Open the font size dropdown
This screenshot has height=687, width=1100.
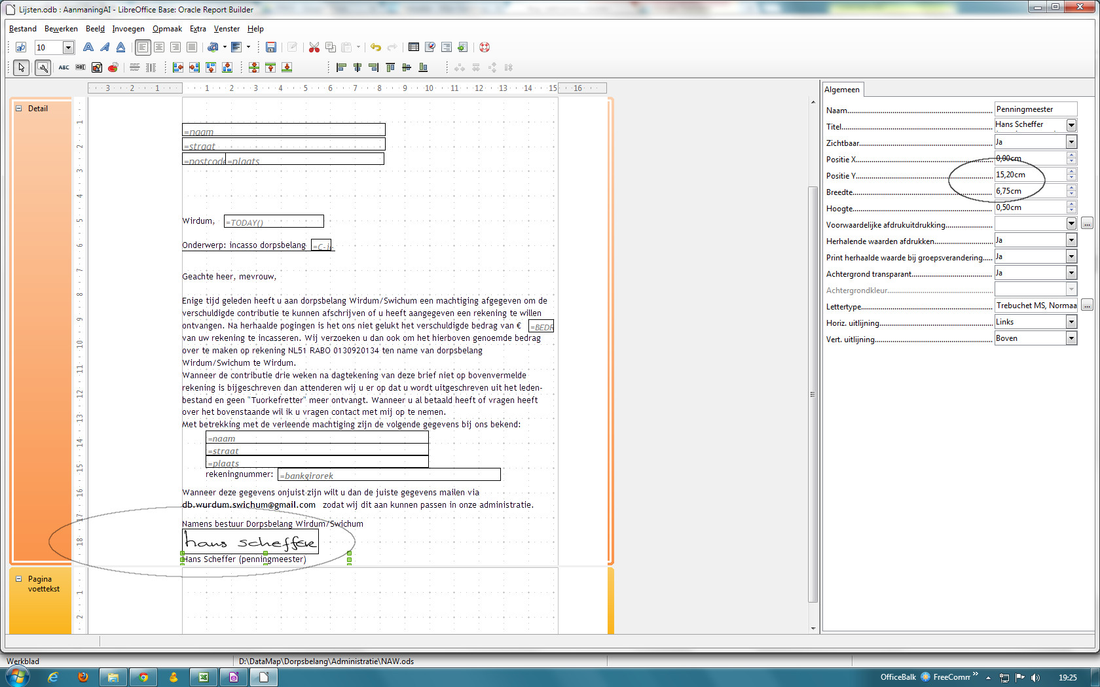click(68, 47)
